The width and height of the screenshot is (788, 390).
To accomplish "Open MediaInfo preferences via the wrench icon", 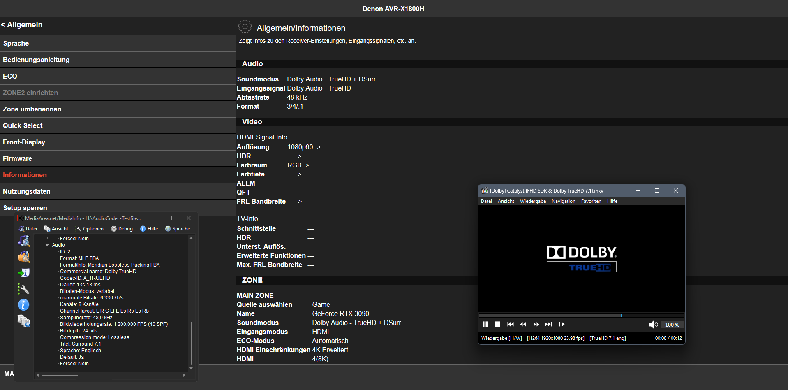I will click(23, 289).
